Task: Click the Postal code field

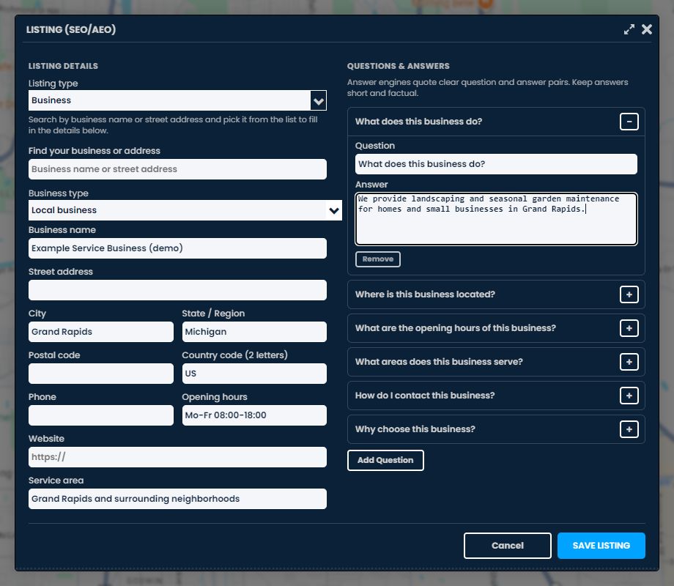Action: pyautogui.click(x=100, y=373)
